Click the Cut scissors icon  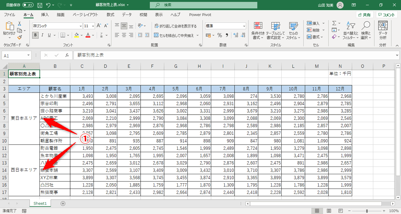click(20, 23)
